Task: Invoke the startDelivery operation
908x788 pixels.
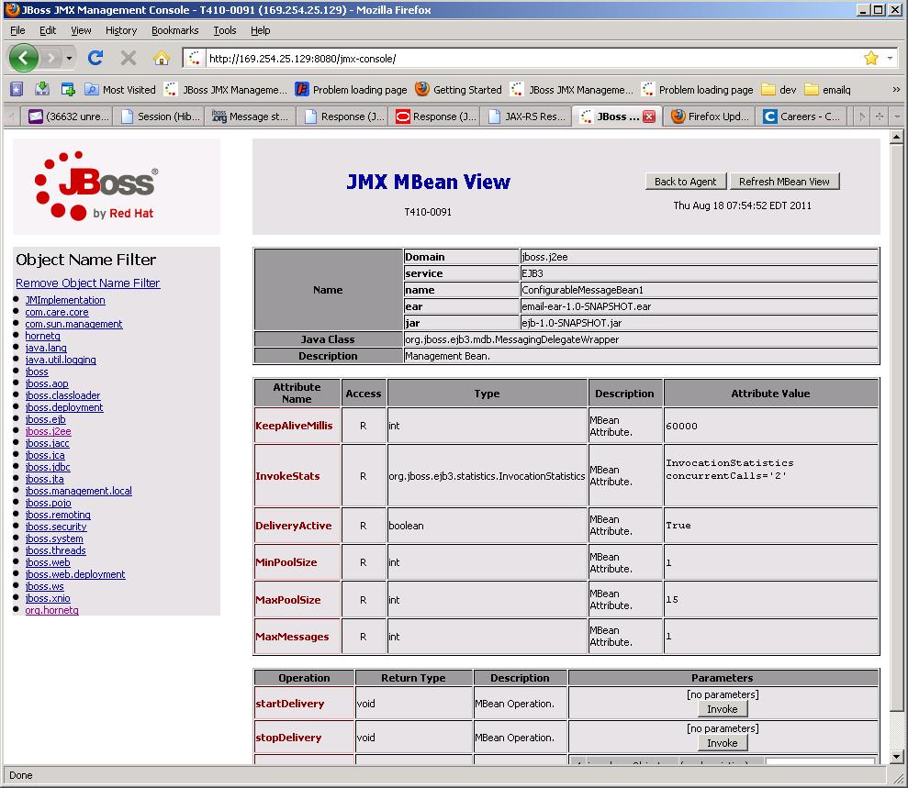Action: pos(723,709)
